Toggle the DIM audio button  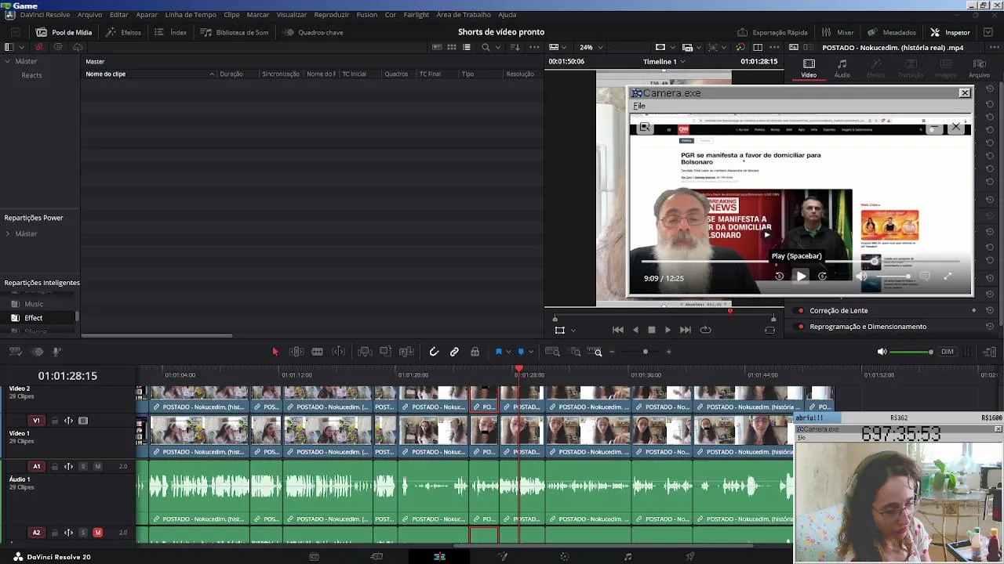(948, 352)
